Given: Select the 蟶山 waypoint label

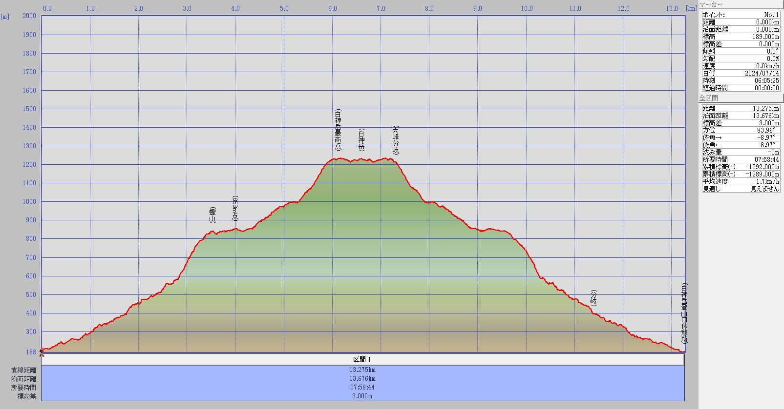Looking at the screenshot, I should click(212, 215).
